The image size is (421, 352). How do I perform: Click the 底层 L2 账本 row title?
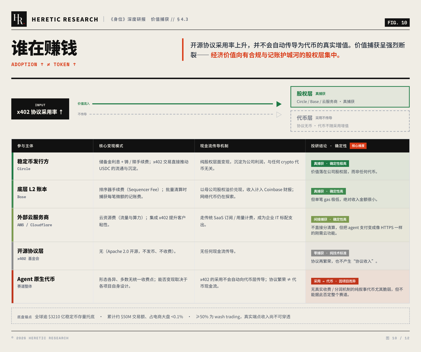pyautogui.click(x=32, y=189)
